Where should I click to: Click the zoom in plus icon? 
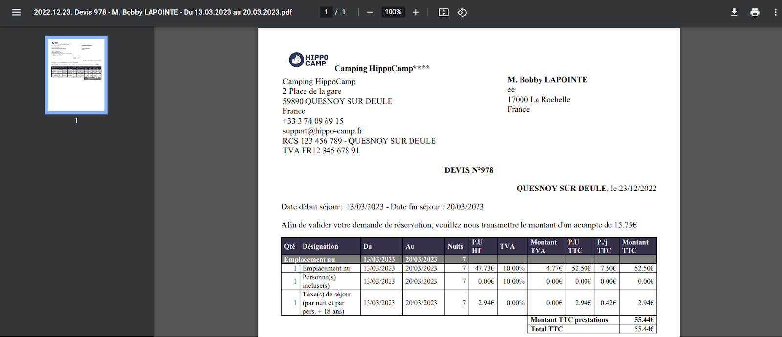coord(416,12)
